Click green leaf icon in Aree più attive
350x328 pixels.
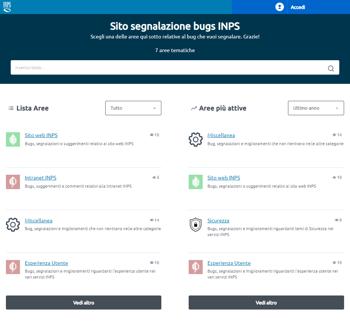click(x=196, y=182)
